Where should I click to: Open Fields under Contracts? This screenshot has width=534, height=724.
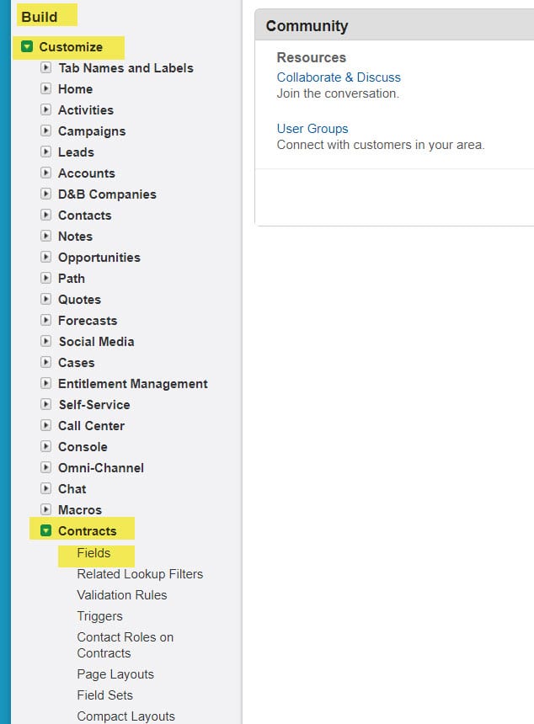click(94, 554)
